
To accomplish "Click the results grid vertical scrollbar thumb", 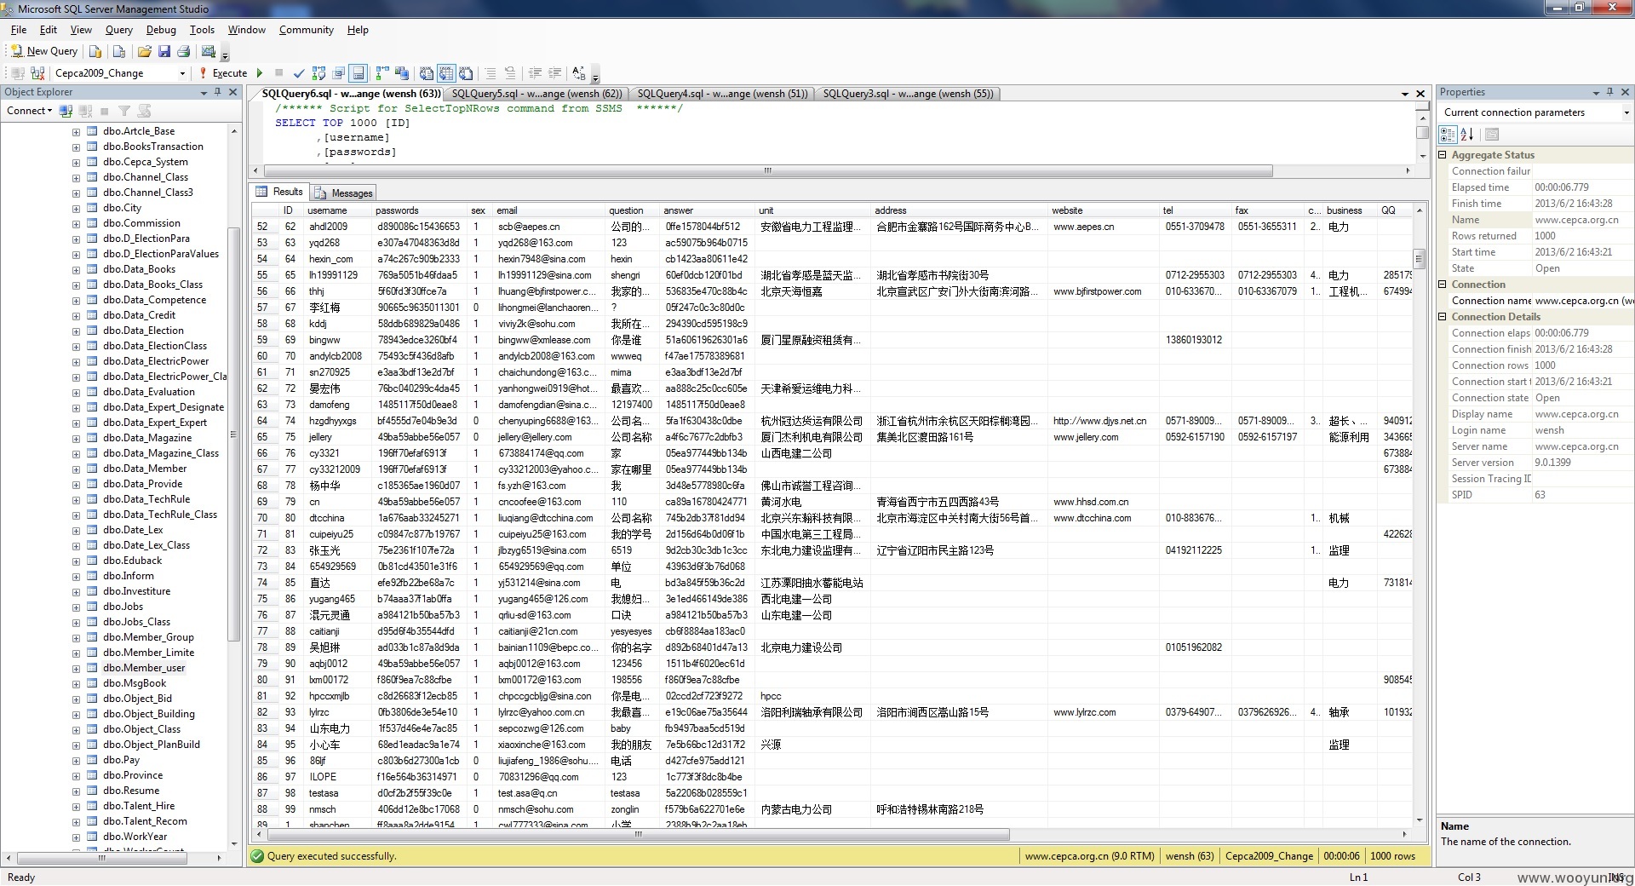I will pyautogui.click(x=1420, y=258).
